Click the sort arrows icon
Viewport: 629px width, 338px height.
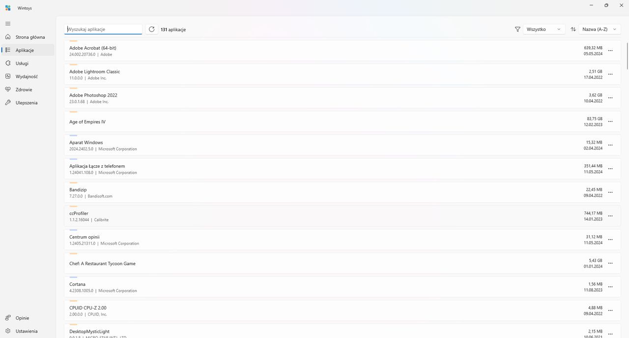point(573,30)
